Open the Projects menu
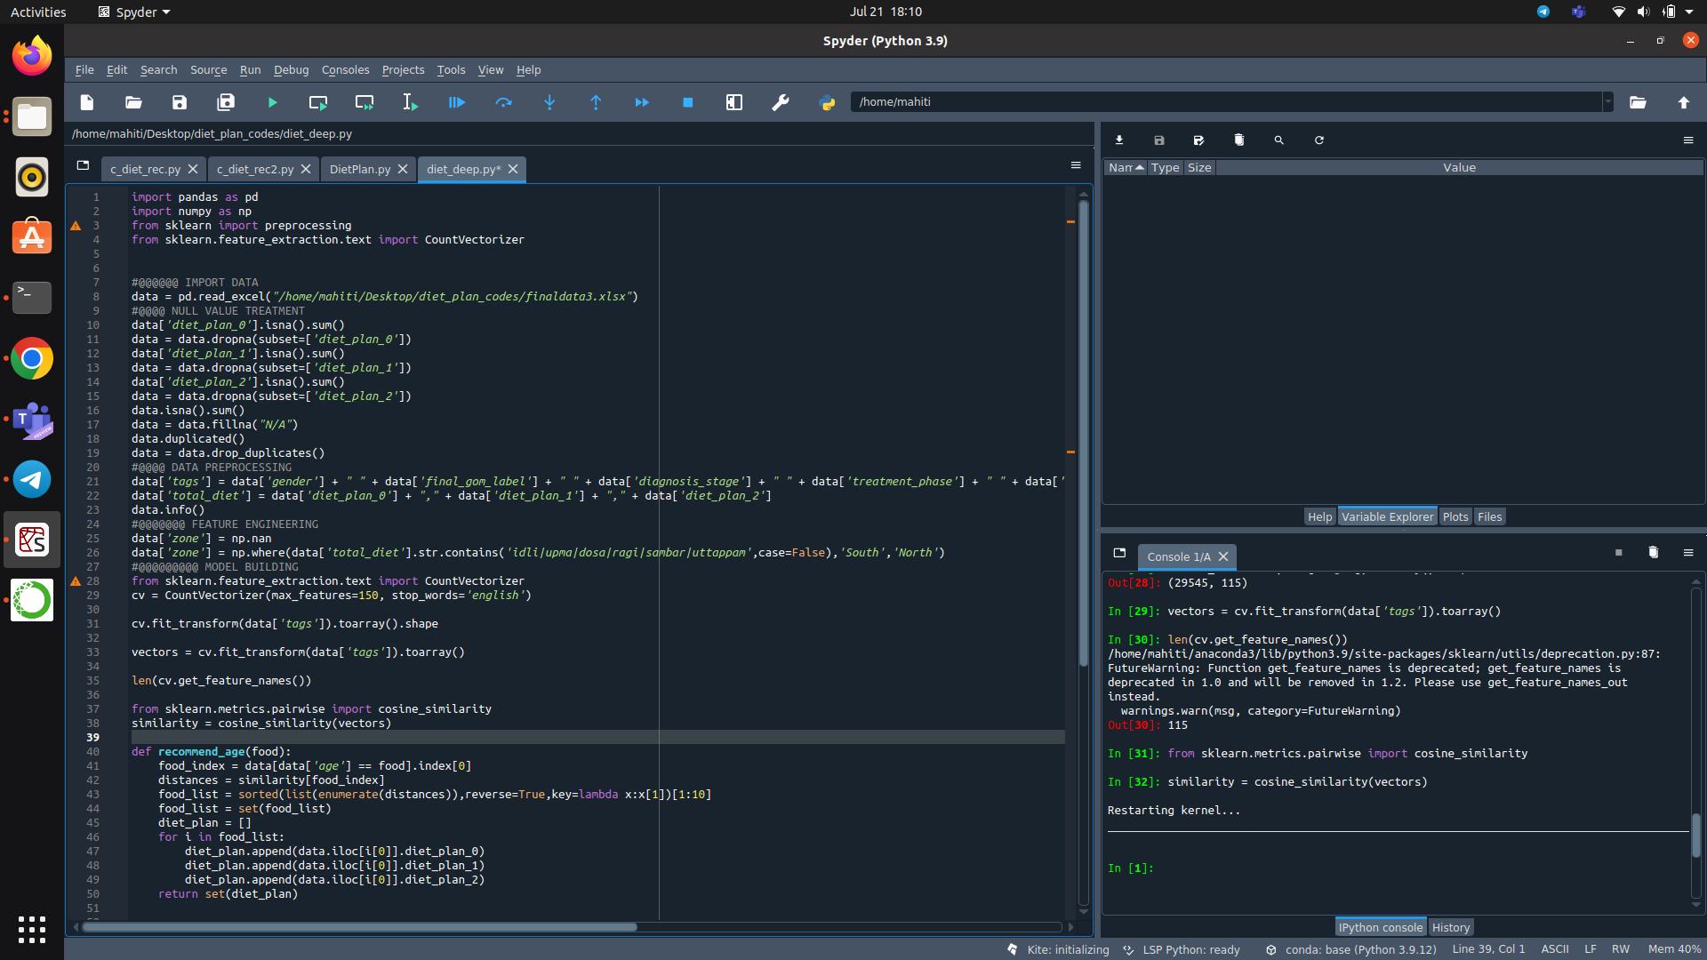 [x=403, y=70]
